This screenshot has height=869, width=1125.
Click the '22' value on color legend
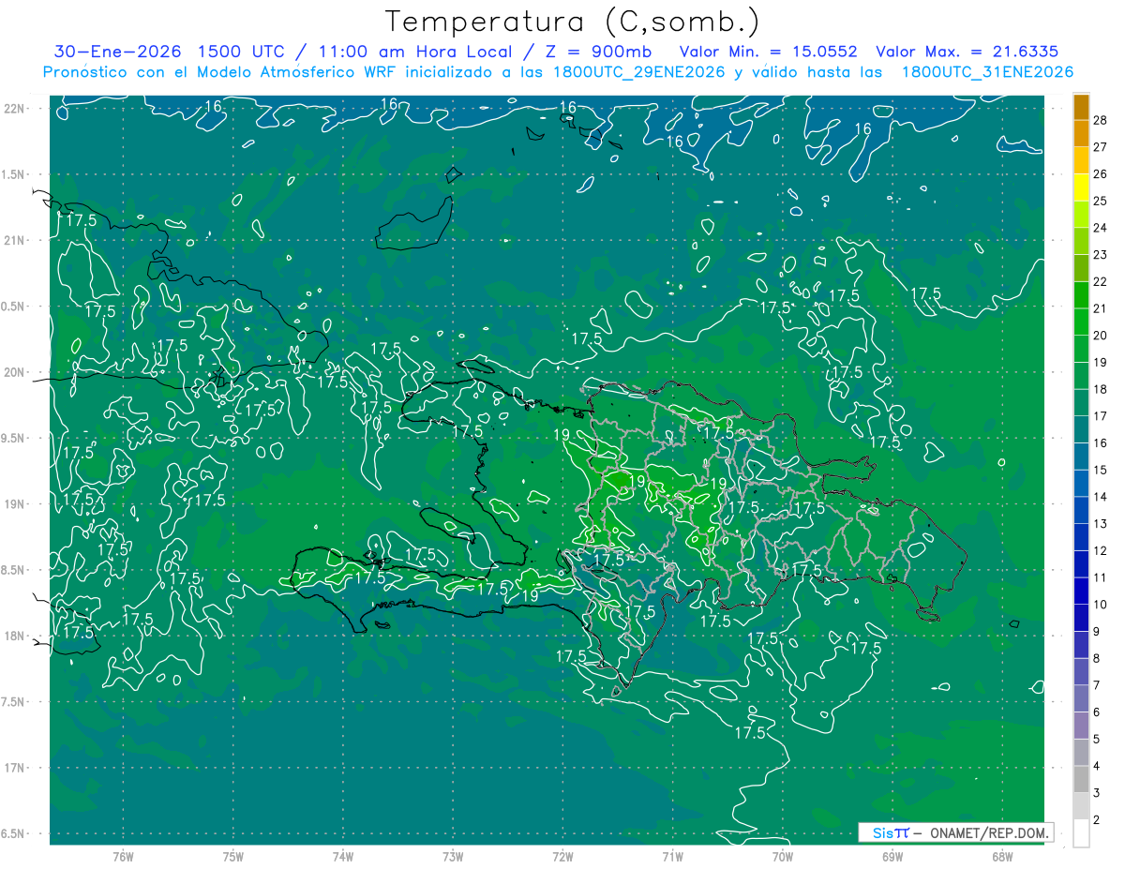click(x=1101, y=281)
